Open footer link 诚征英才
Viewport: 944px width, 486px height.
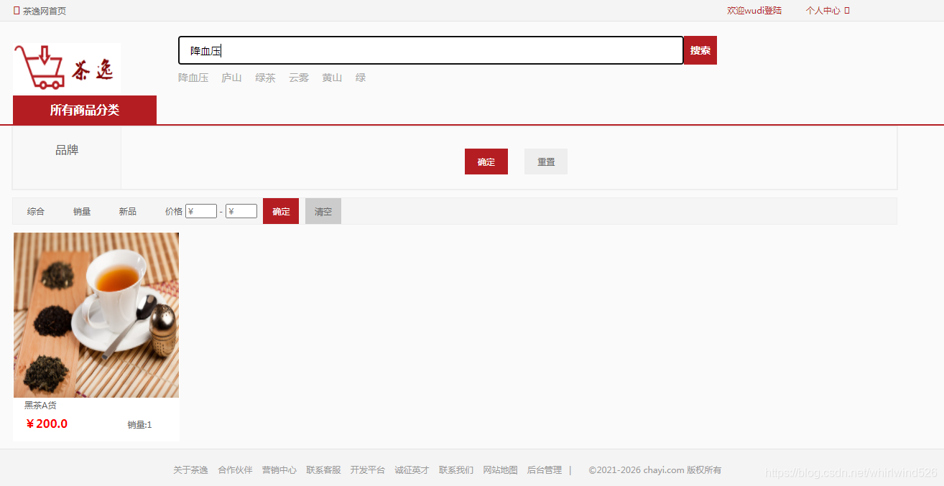click(412, 470)
